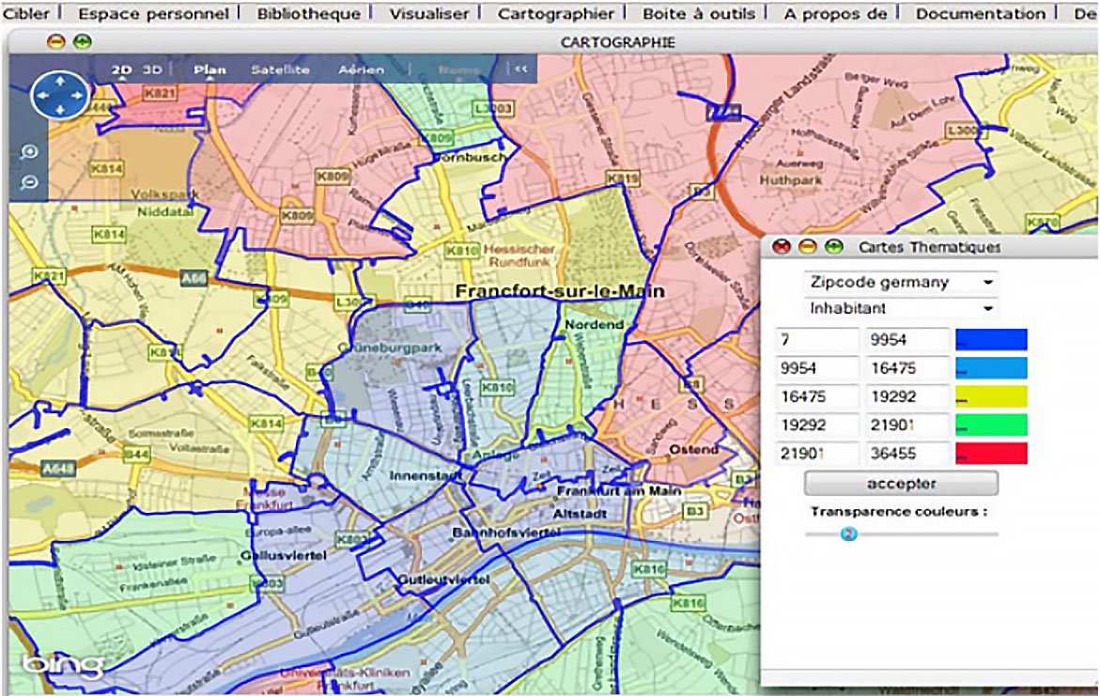Close the Cartes Thematiques panel
1100x696 pixels.
pos(782,247)
